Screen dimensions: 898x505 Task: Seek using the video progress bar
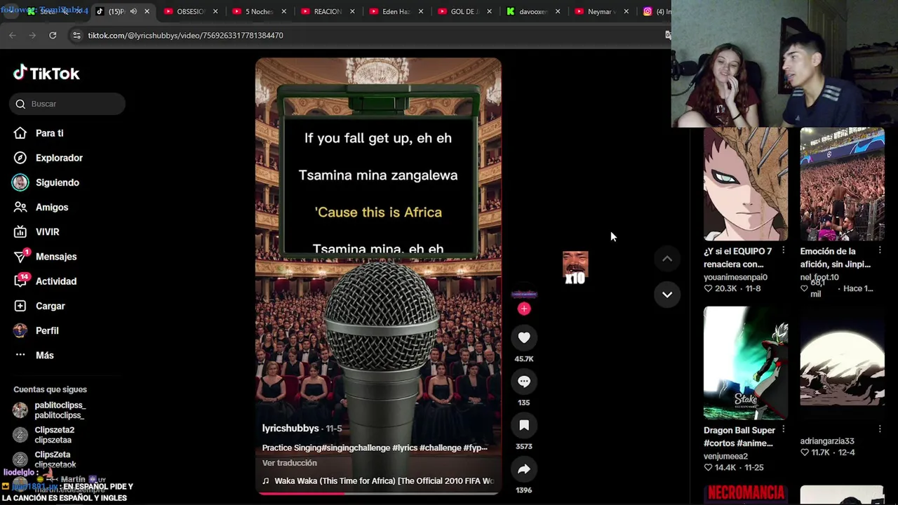378,493
